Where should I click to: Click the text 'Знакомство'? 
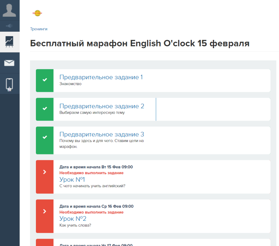click(x=70, y=84)
